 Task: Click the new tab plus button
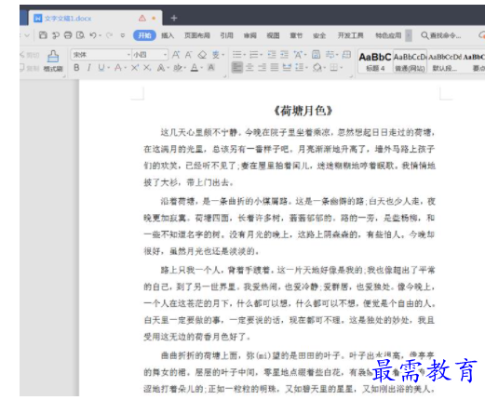click(x=174, y=18)
